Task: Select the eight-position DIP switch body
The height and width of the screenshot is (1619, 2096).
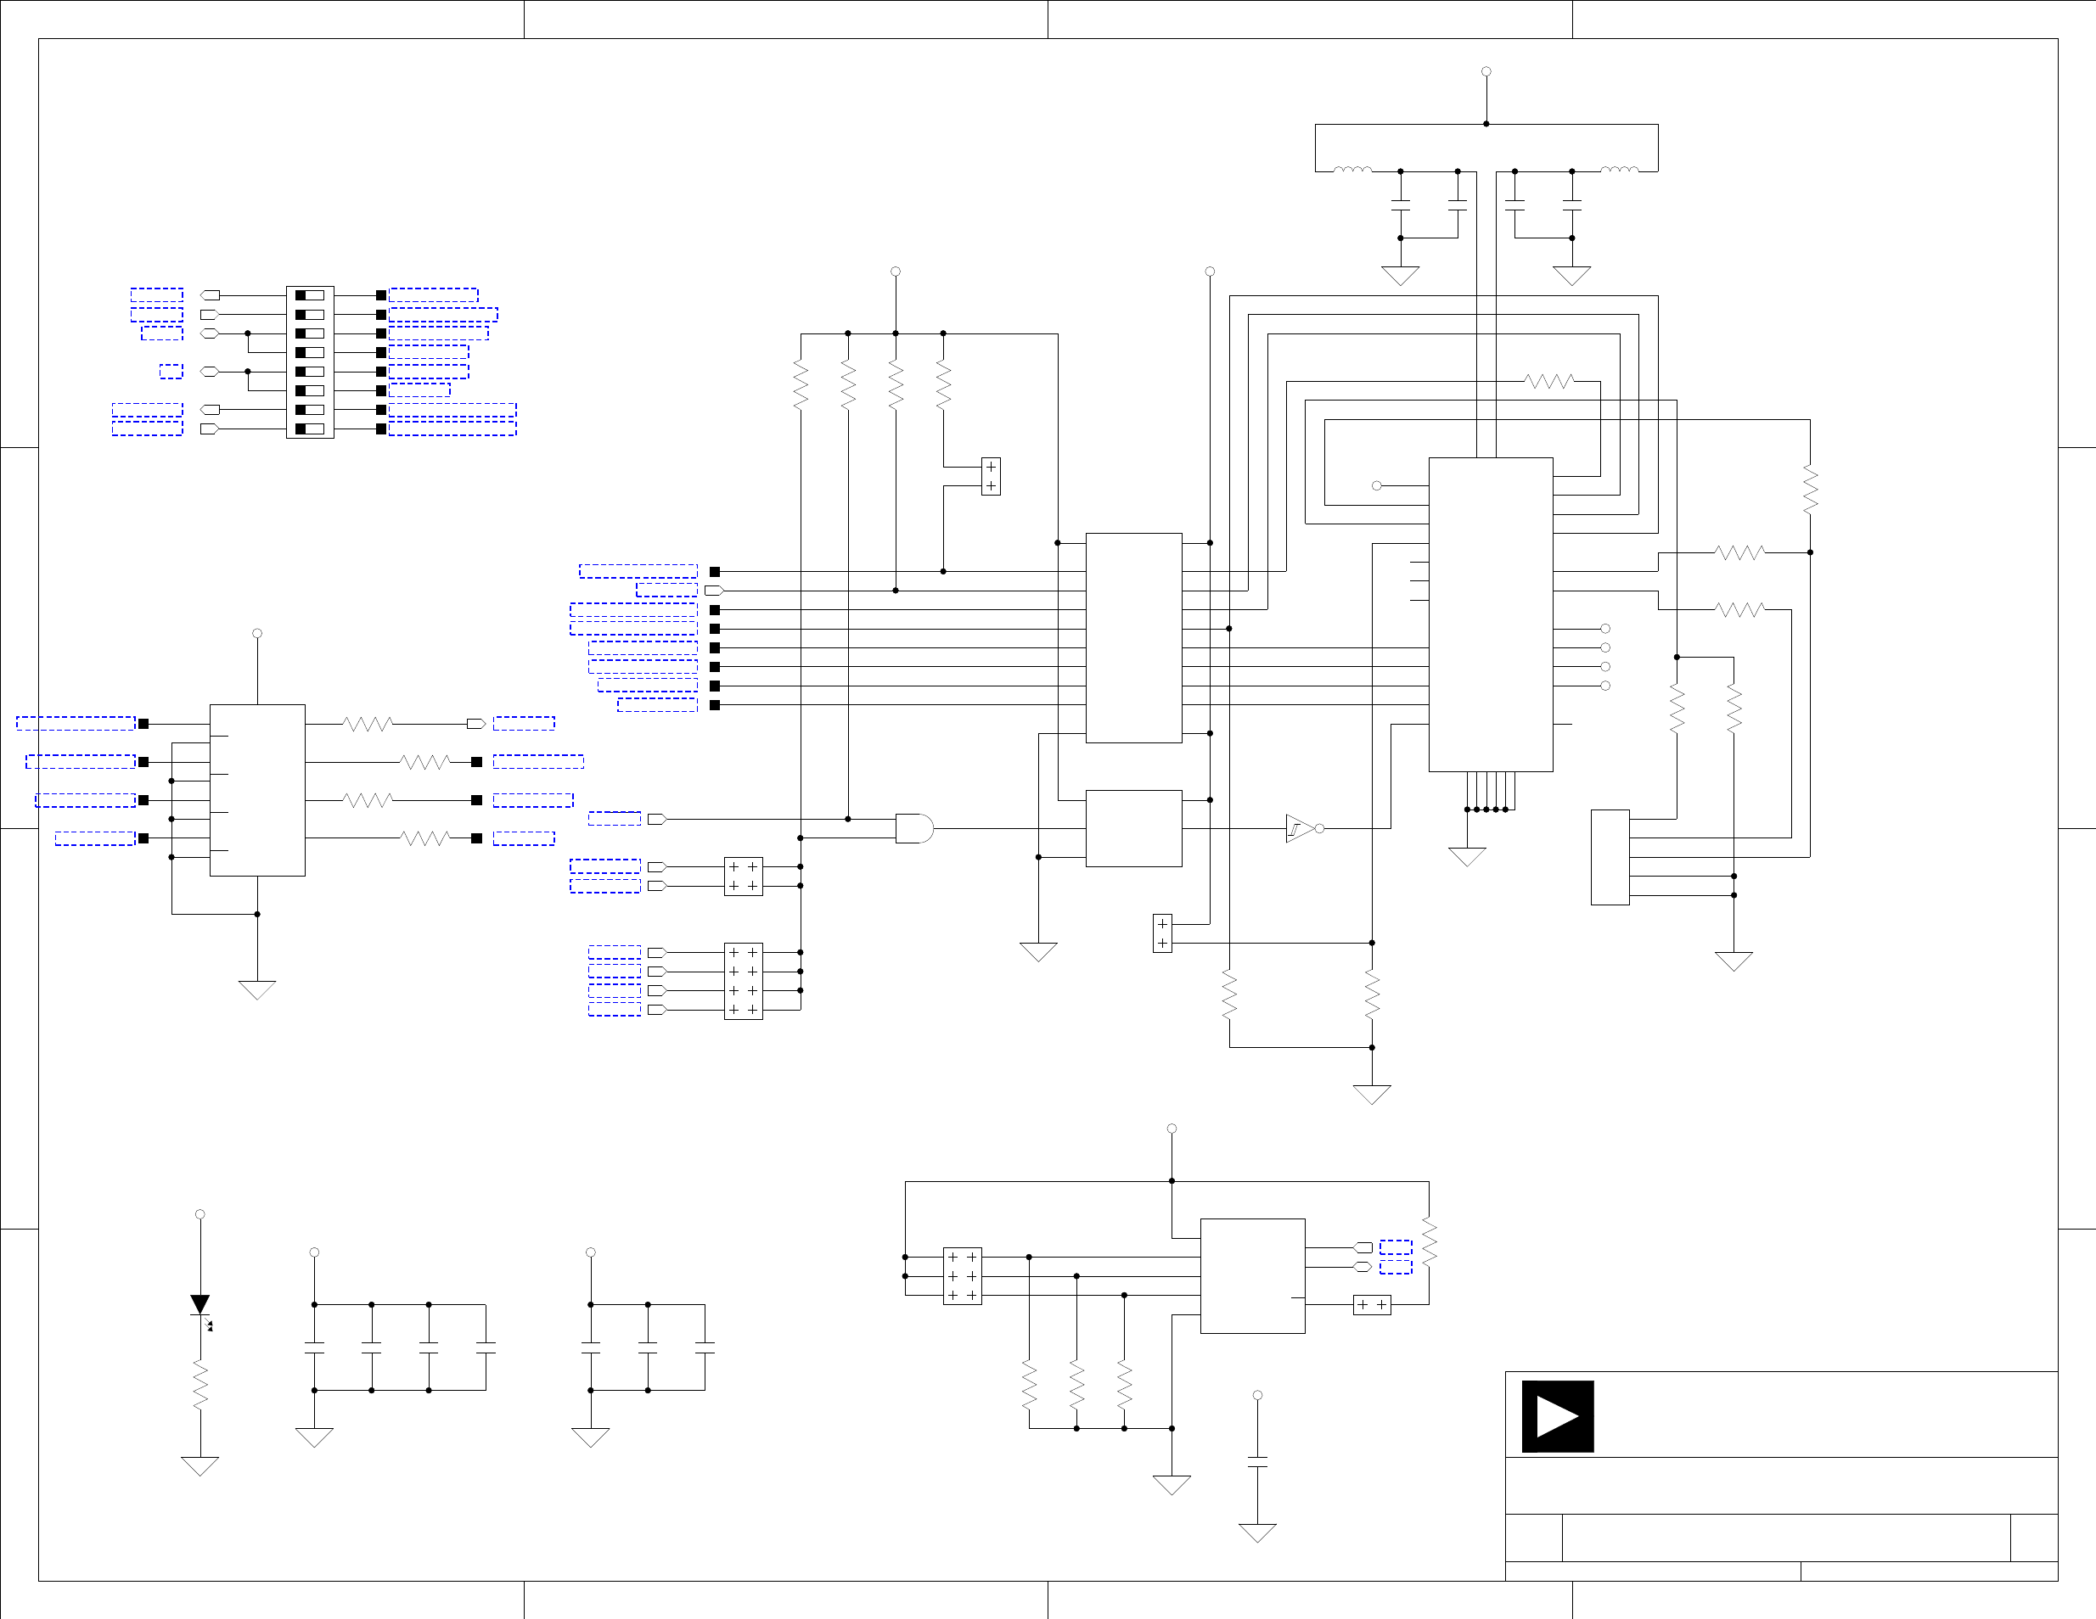Action: pos(310,361)
